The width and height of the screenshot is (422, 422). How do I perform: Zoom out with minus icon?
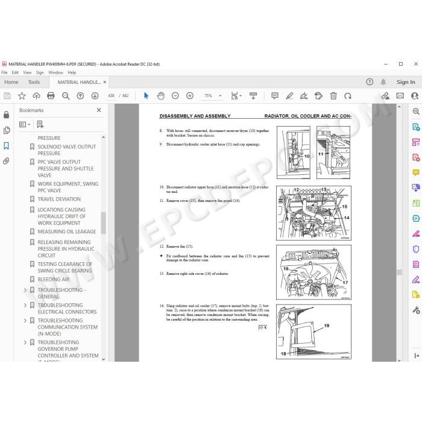175,96
